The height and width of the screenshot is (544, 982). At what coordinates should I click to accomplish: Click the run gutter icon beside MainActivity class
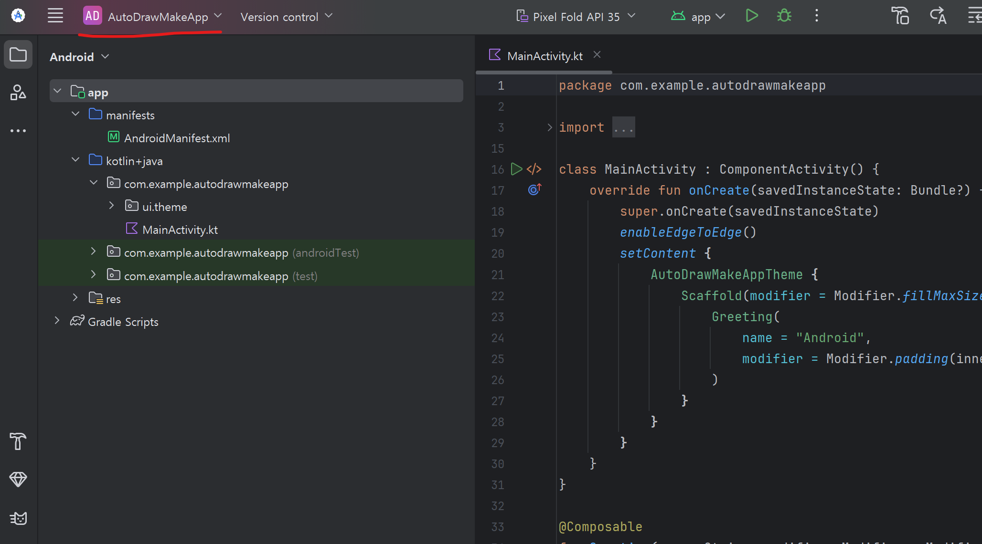[x=516, y=169]
